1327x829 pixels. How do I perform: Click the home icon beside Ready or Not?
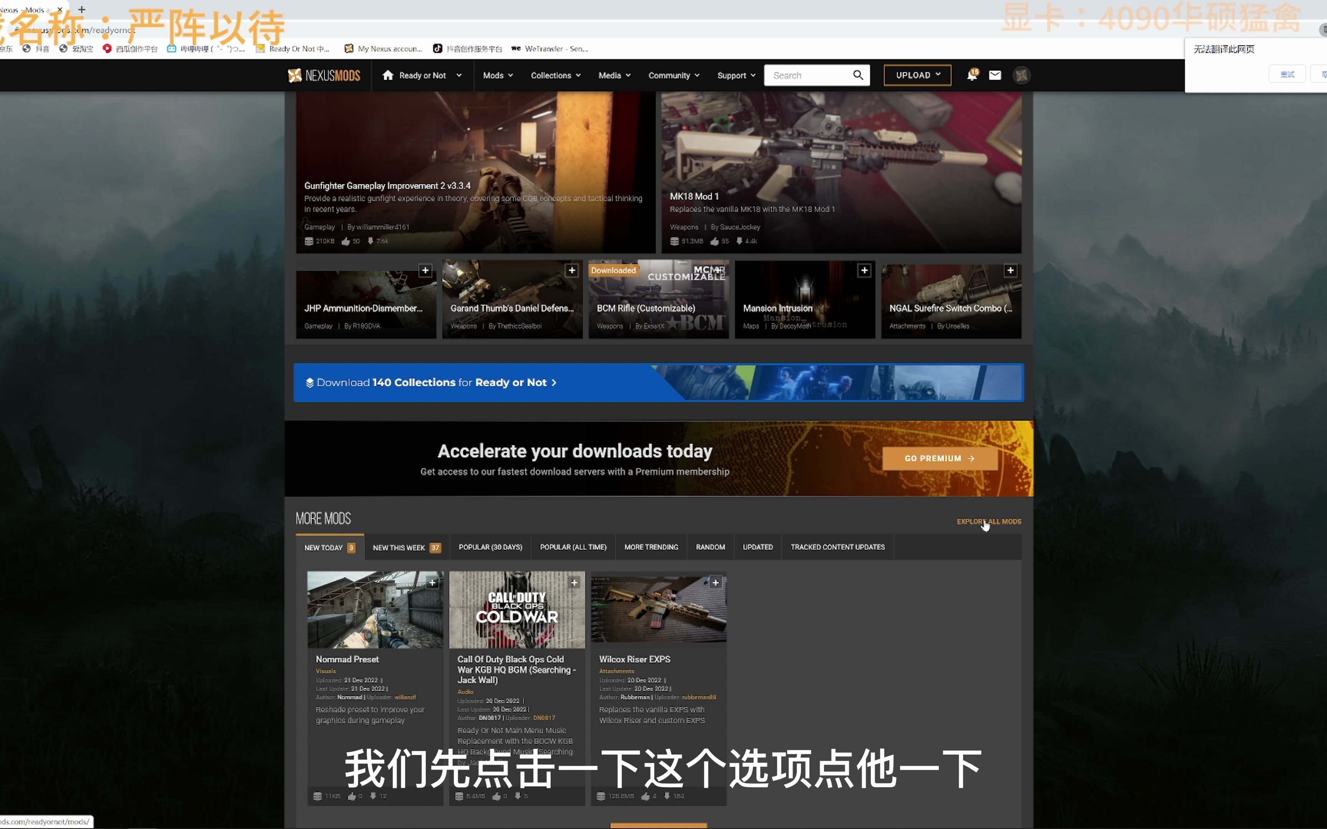(388, 75)
